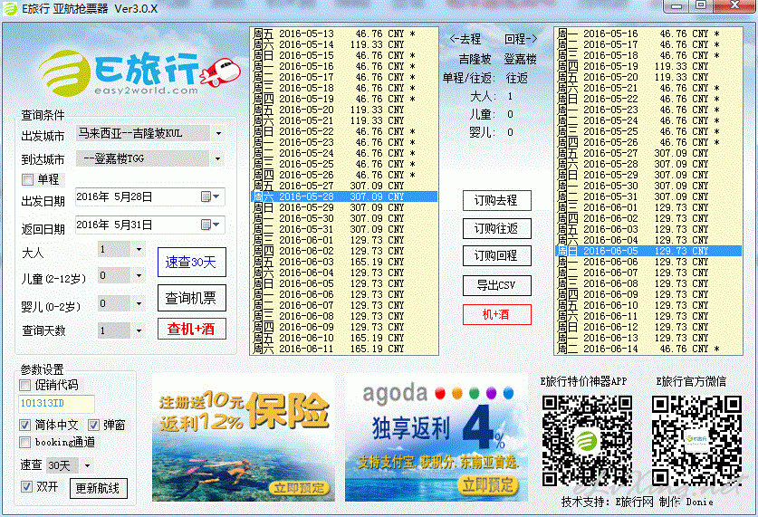The height and width of the screenshot is (517, 758).
Task: Select outbound row 2016-06-01 129.73 CNY
Action: click(344, 240)
